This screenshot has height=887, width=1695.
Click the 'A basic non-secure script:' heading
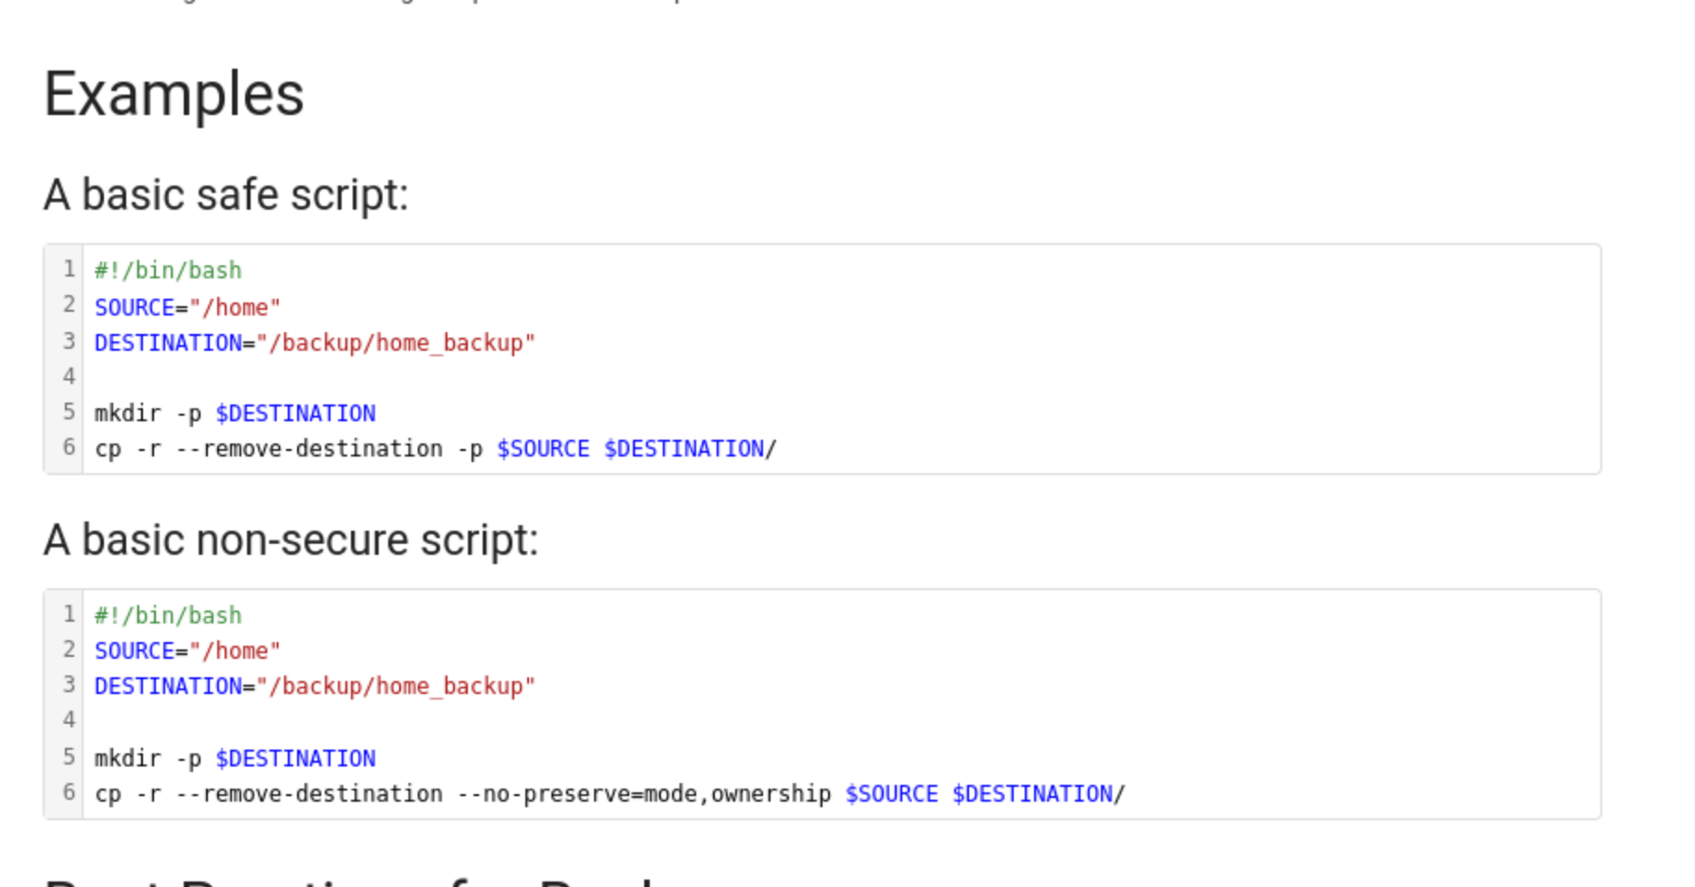pyautogui.click(x=291, y=540)
